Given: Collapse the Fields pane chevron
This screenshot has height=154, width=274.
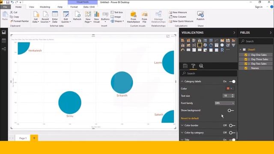Looking at the screenshot, I should point(271,33).
